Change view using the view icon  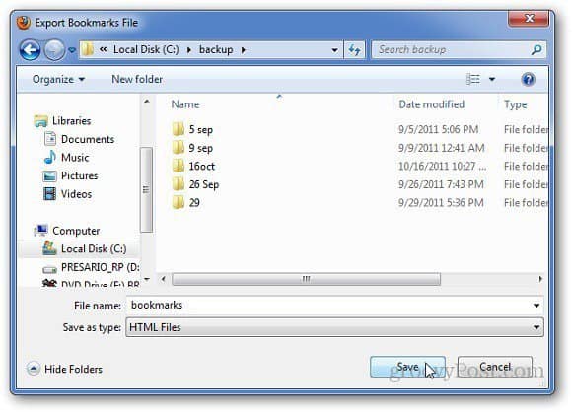[x=473, y=79]
